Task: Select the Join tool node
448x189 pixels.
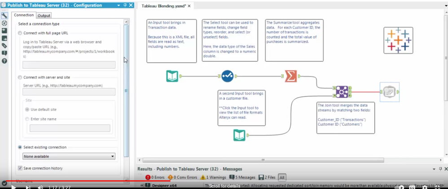Action: click(x=342, y=92)
